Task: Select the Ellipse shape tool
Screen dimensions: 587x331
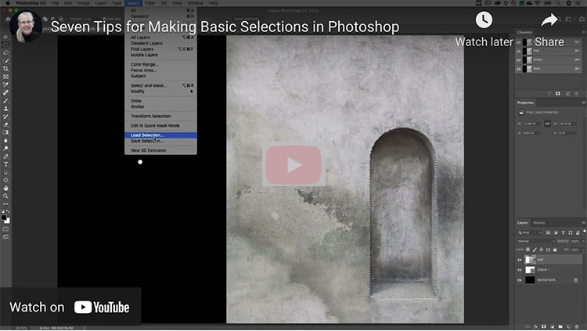Action: click(x=5, y=180)
